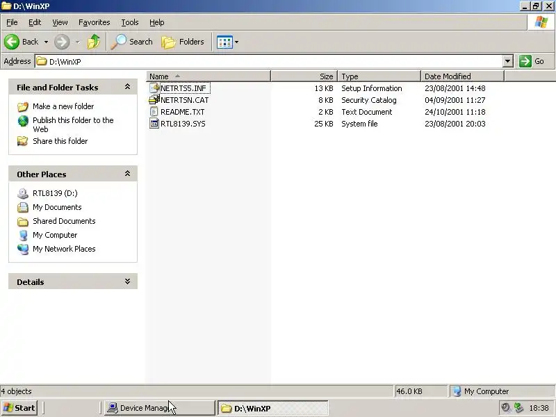Image resolution: width=556 pixels, height=417 pixels.
Task: Open RTL8139 (D:) drive link
Action: [55, 193]
